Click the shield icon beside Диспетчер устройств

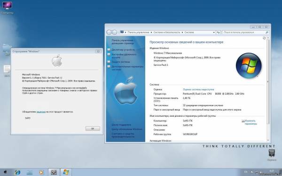point(109,49)
